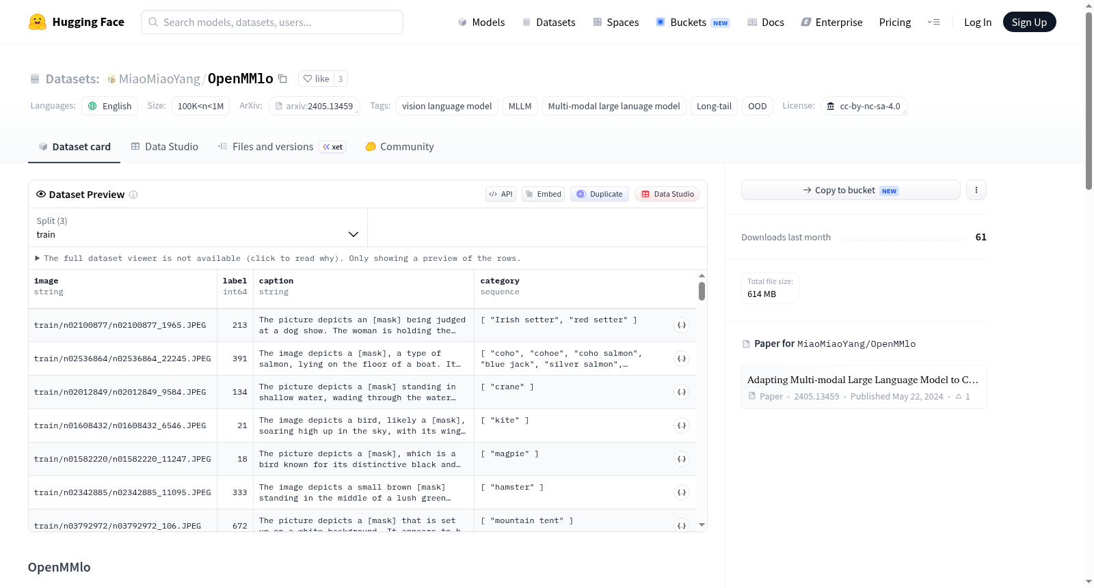
Task: Select the label cell with value 134
Action: point(235,392)
